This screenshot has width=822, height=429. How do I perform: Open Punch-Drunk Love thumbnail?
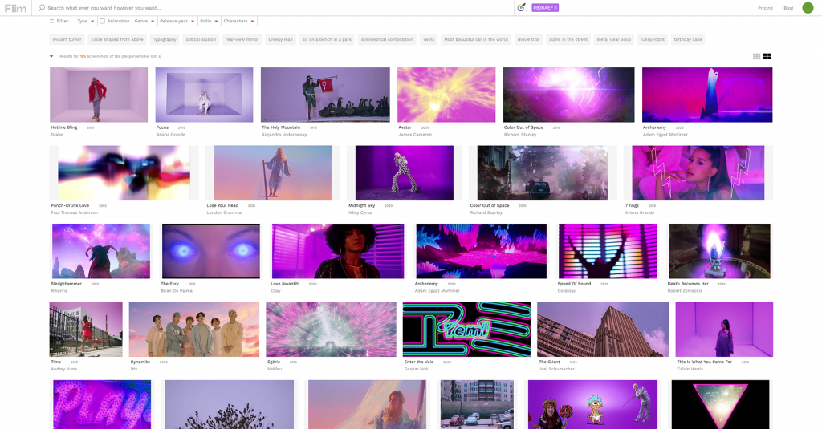(124, 173)
